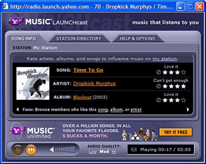Minimize the LAUNCHcast window
The image size is (206, 164).
click(180, 6)
